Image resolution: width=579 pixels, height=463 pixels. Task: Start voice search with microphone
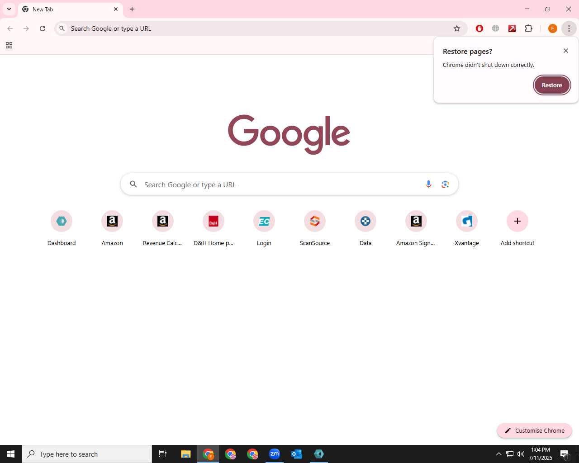tap(428, 184)
